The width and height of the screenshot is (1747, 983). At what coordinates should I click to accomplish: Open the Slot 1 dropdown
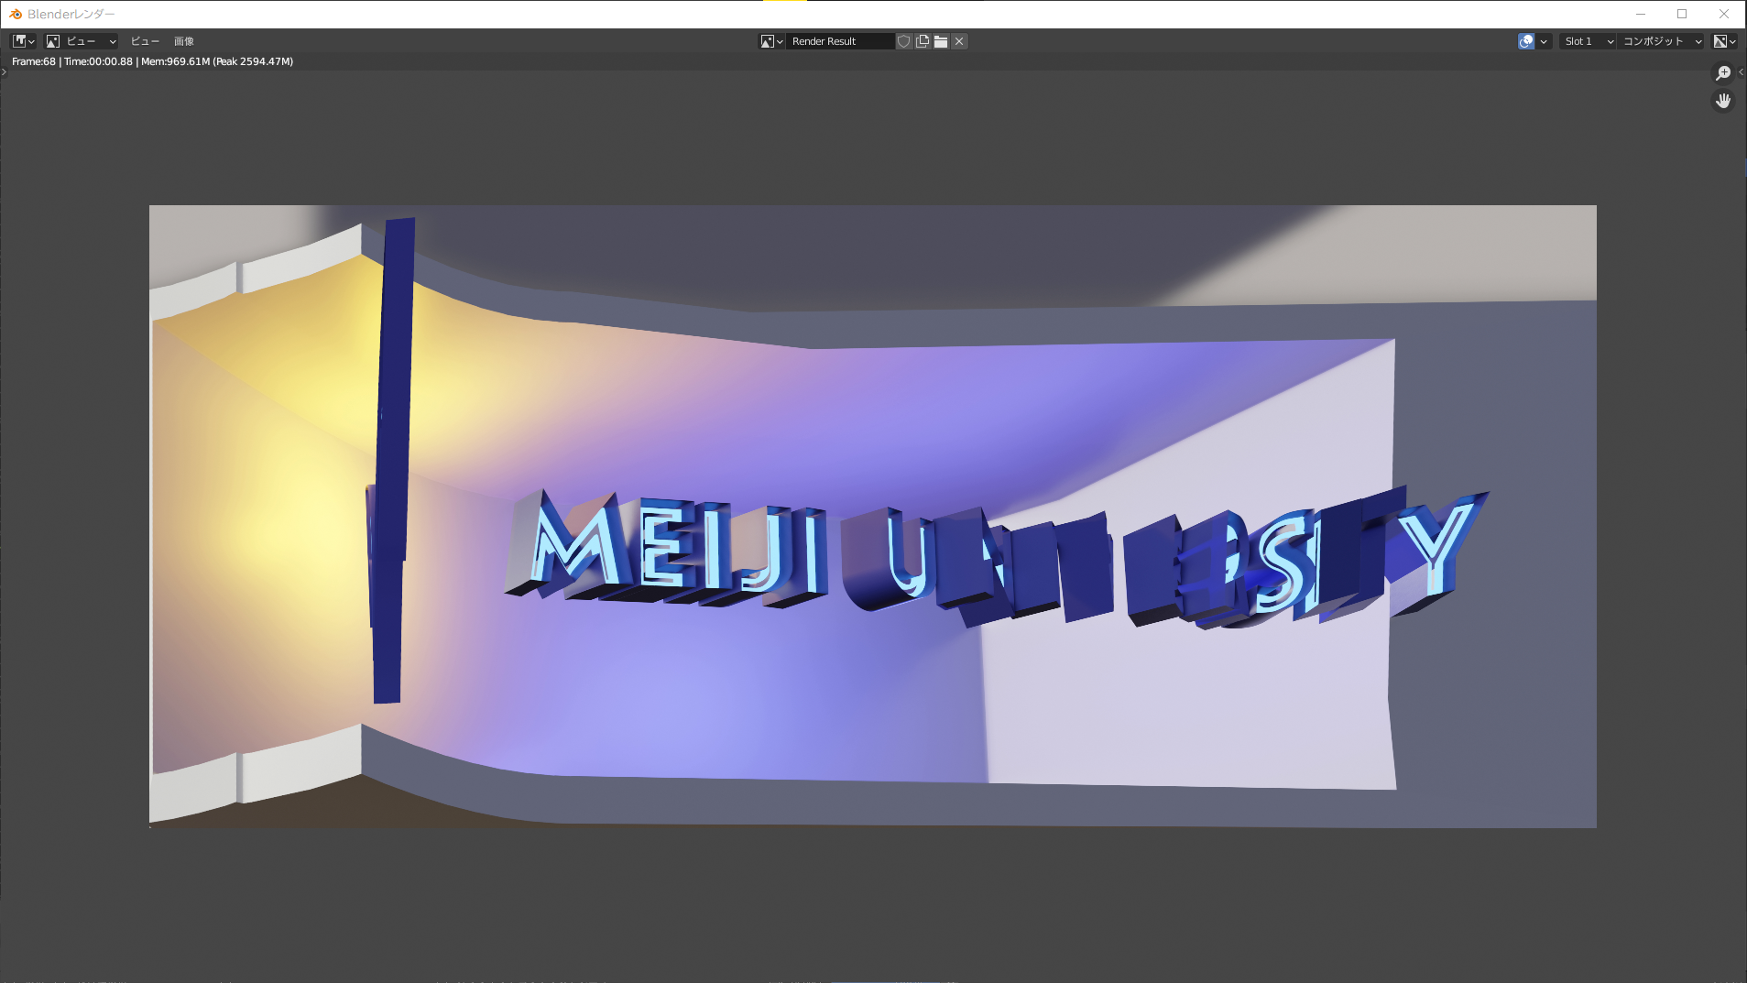tap(1588, 41)
